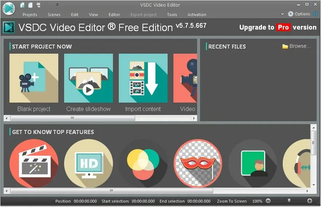Viewport: 321px width, 207px height.
Task: Open the Export project tab
Action: click(x=144, y=15)
